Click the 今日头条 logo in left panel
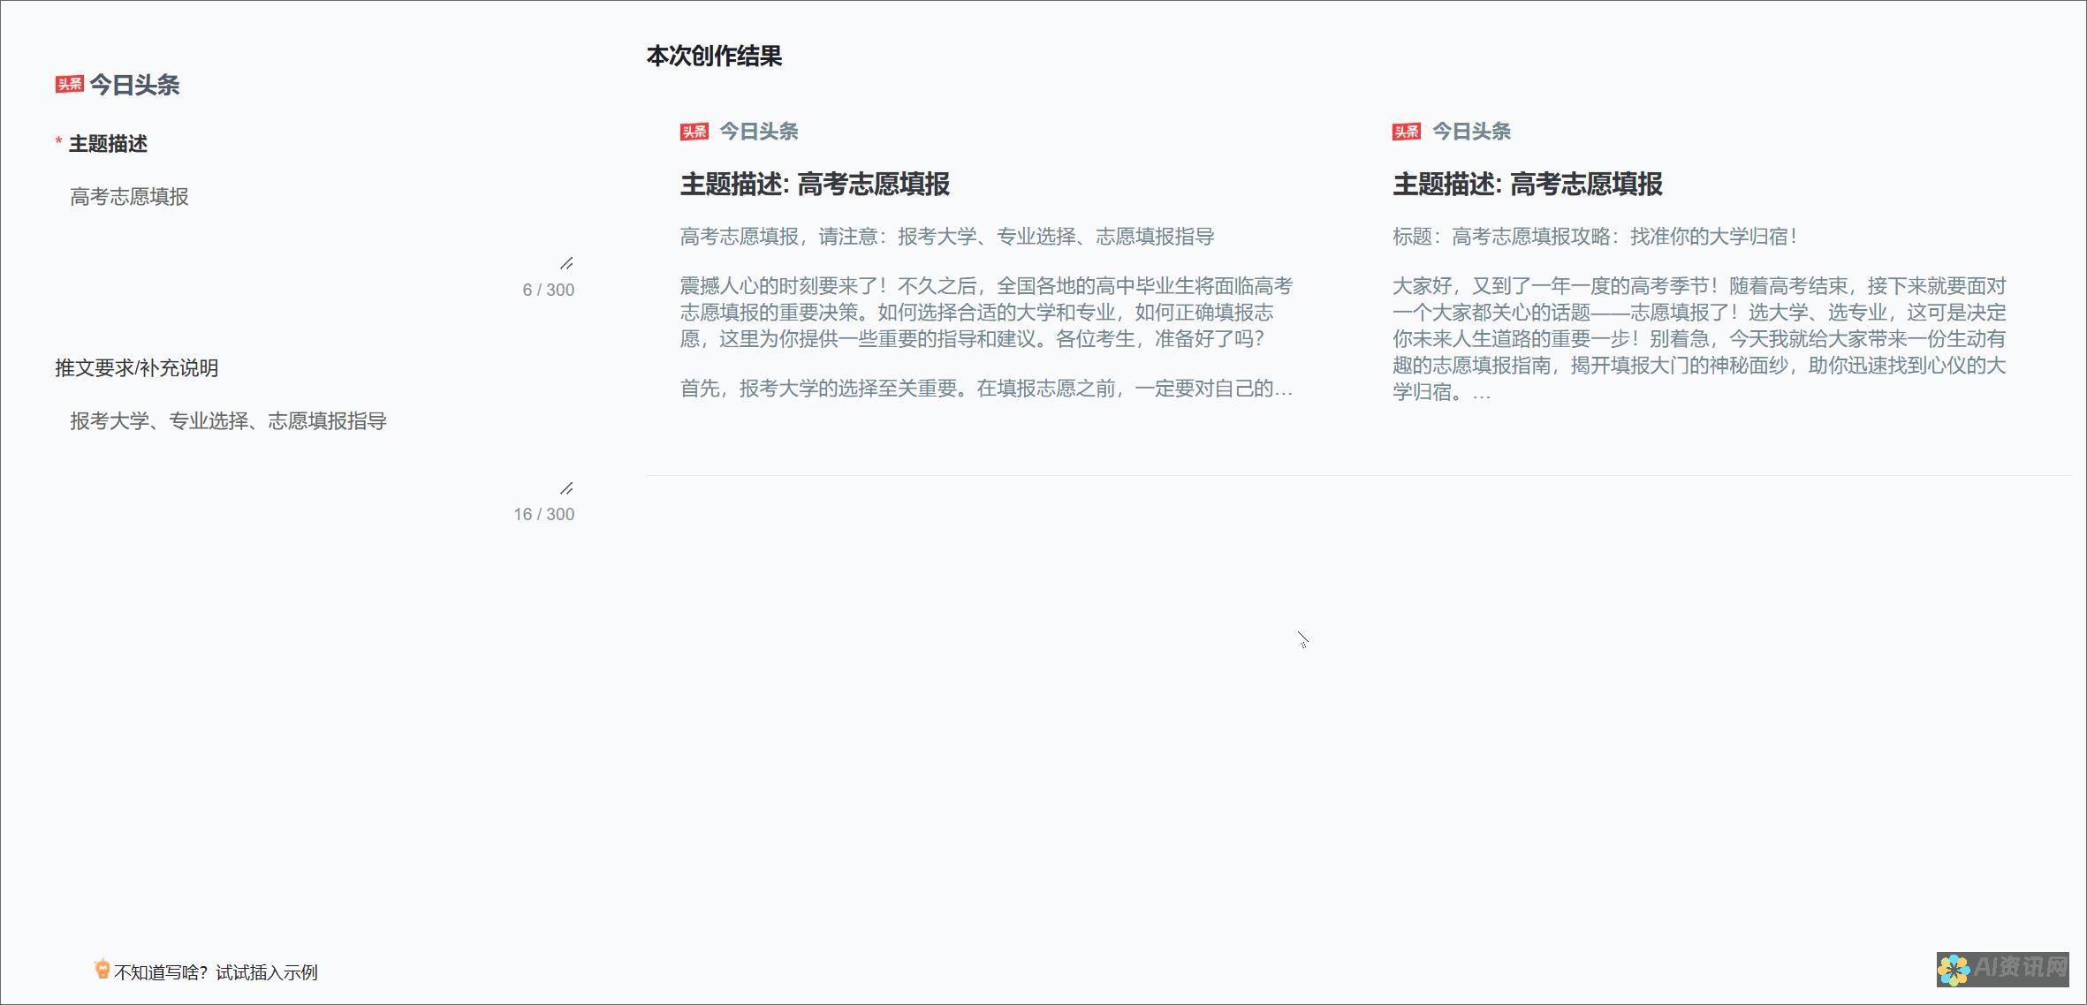The image size is (2087, 1005). [x=69, y=84]
